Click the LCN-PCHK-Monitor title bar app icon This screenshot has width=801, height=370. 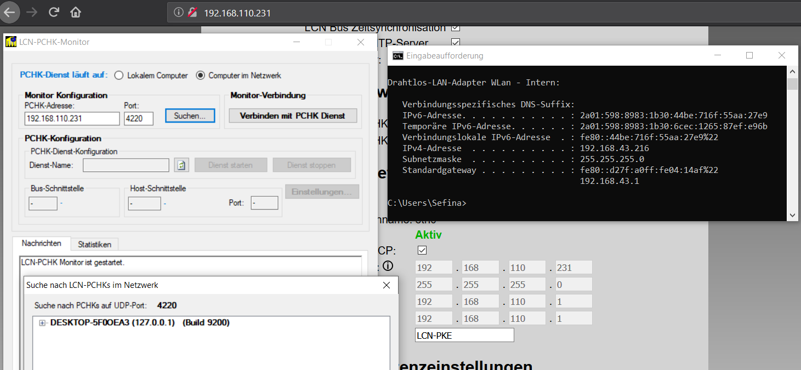tap(11, 42)
